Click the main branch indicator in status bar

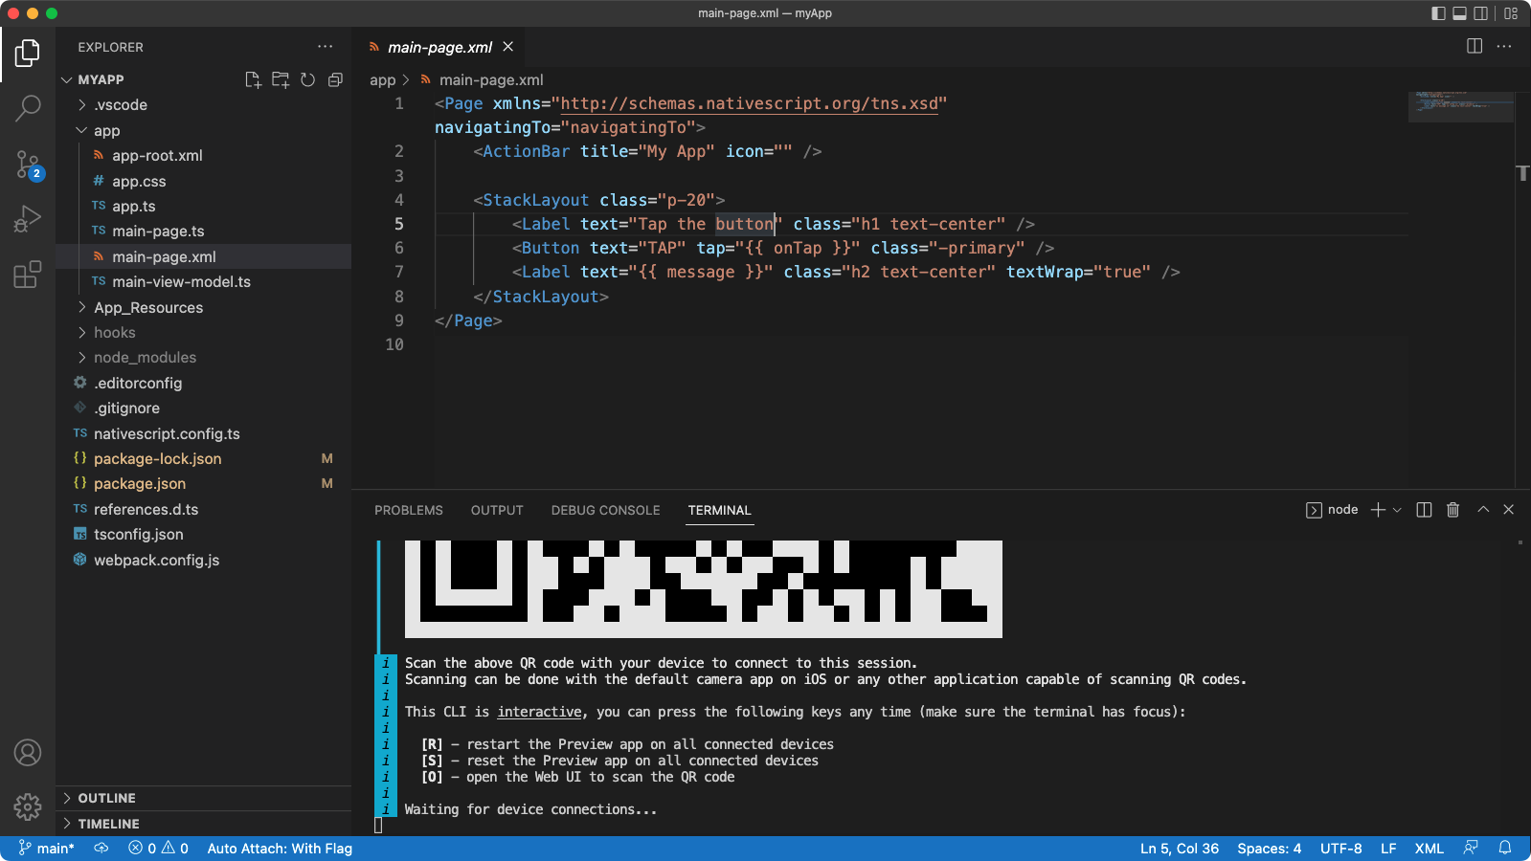coord(47,849)
